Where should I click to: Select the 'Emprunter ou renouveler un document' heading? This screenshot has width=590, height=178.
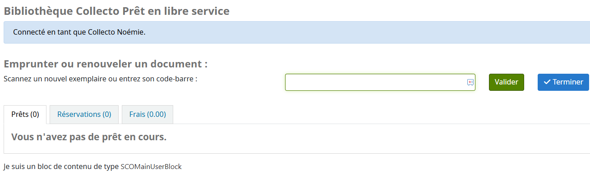point(106,64)
